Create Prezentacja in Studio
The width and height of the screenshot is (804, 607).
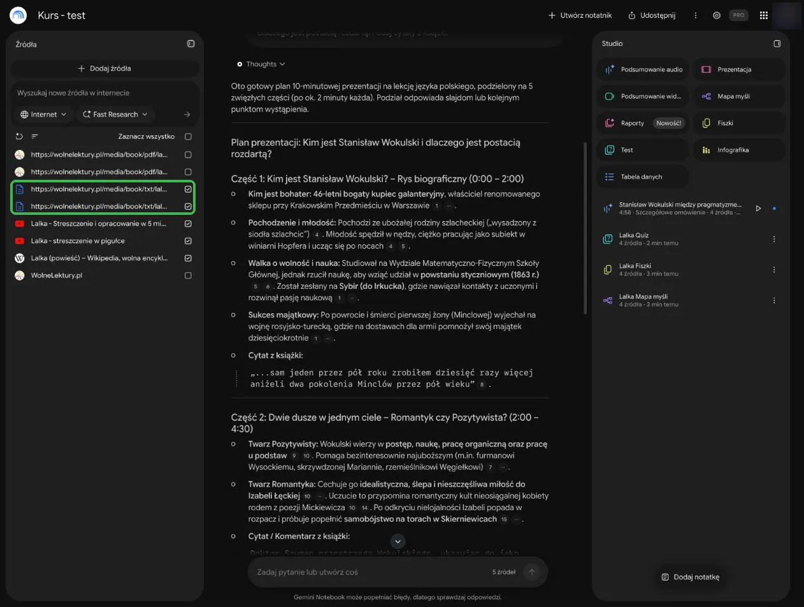pos(739,69)
